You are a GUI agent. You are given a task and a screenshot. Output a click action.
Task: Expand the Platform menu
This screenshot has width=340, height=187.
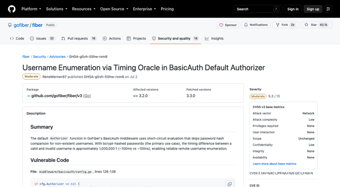pos(31,9)
